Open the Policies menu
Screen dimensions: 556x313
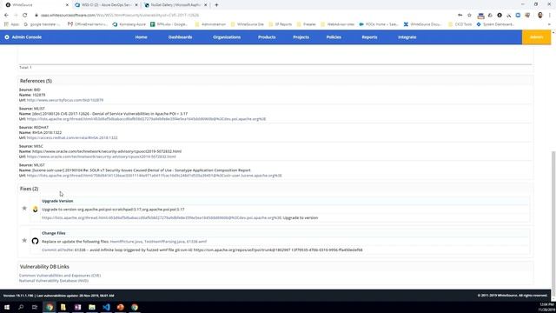(x=334, y=37)
